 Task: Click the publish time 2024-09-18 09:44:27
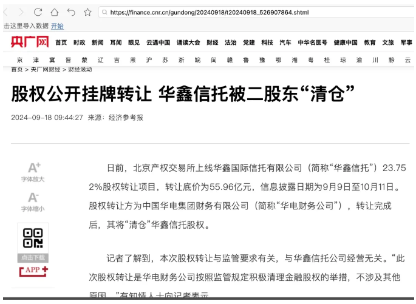tap(47, 117)
